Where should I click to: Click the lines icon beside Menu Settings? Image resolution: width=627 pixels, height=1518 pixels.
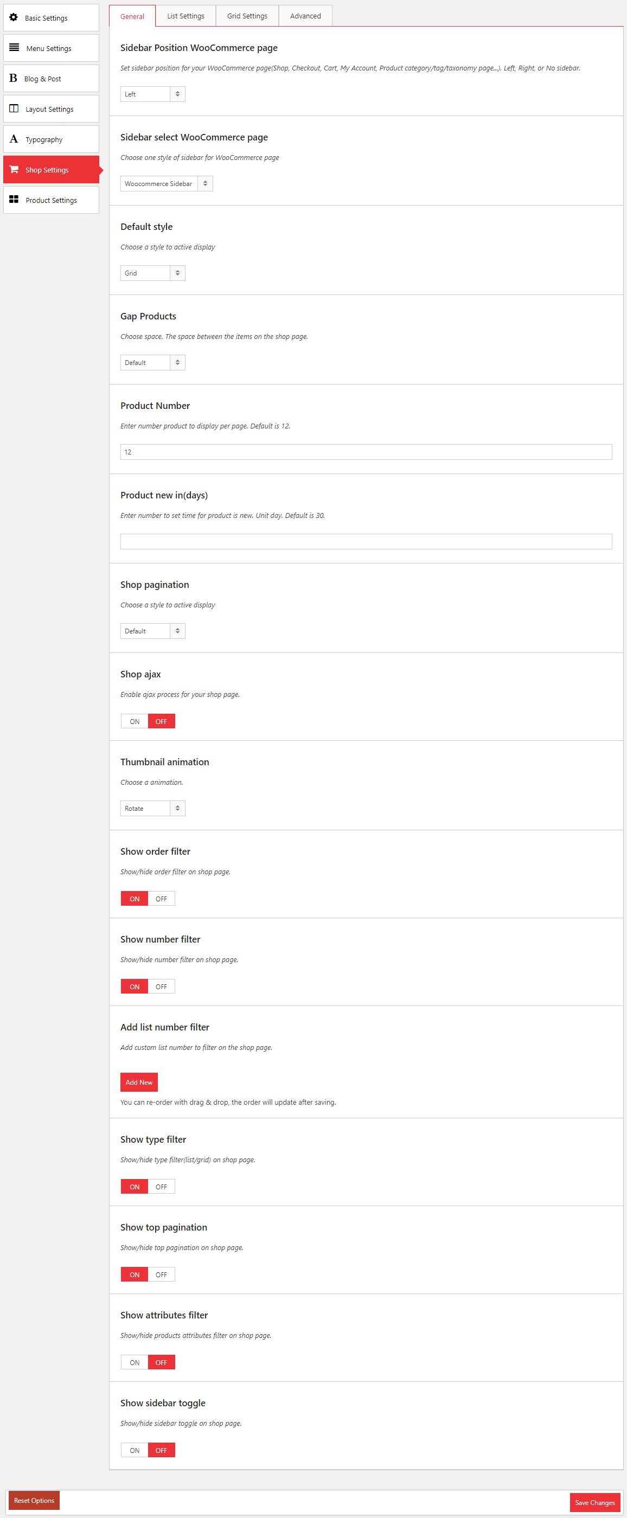14,48
